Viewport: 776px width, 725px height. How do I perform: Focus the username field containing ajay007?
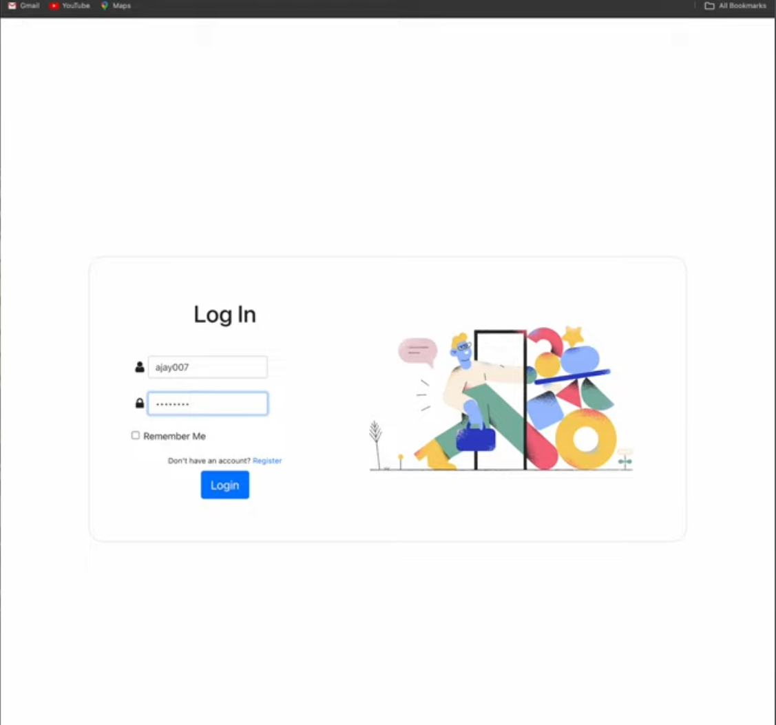point(208,367)
